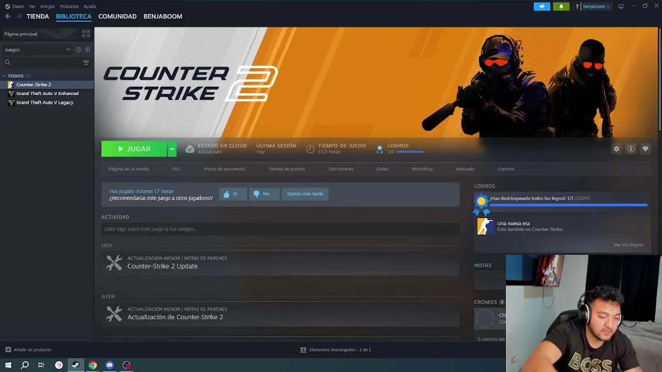Click the play time clock icon
The height and width of the screenshot is (372, 662).
[x=310, y=149]
